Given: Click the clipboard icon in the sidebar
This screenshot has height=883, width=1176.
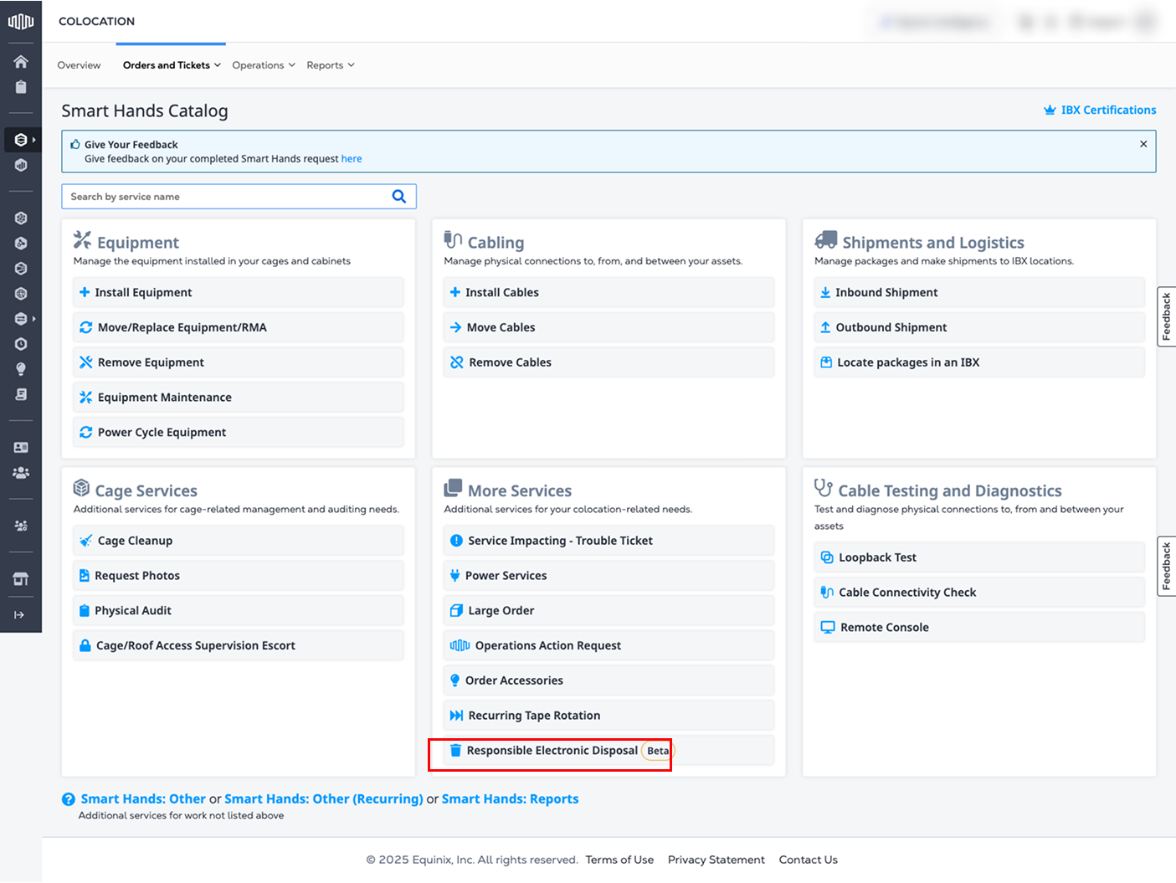Looking at the screenshot, I should 21,87.
